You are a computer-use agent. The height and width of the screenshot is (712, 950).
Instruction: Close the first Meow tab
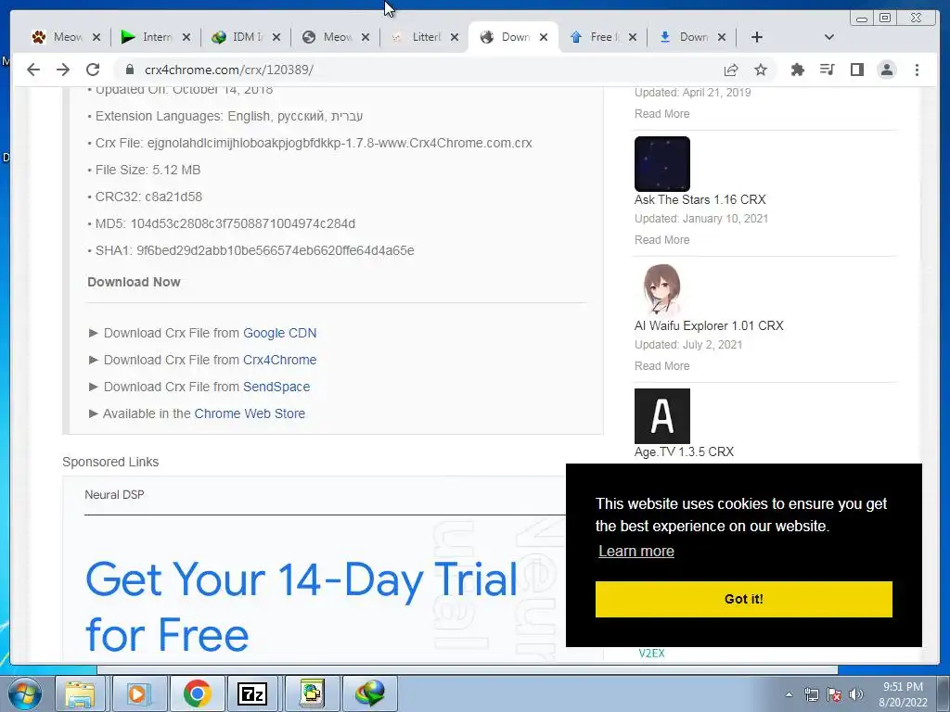[x=96, y=37]
